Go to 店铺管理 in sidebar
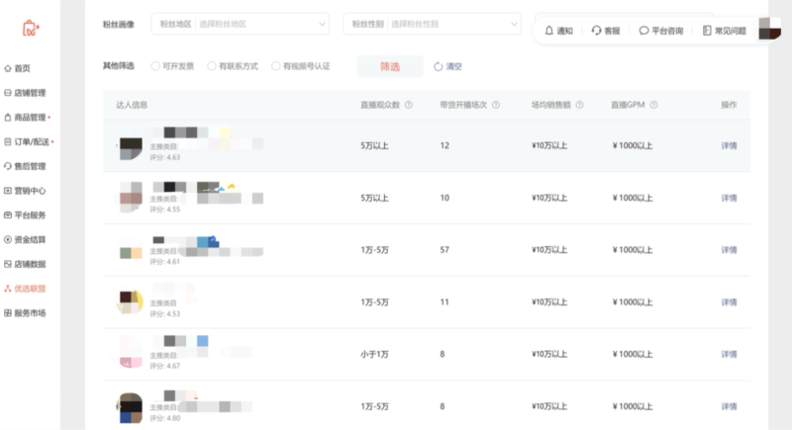Screen dimensions: 792x430 (29, 93)
